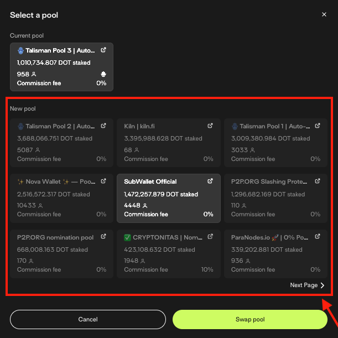Click member icon beside 10433
This screenshot has width=338, height=338.
pyautogui.click(x=40, y=206)
